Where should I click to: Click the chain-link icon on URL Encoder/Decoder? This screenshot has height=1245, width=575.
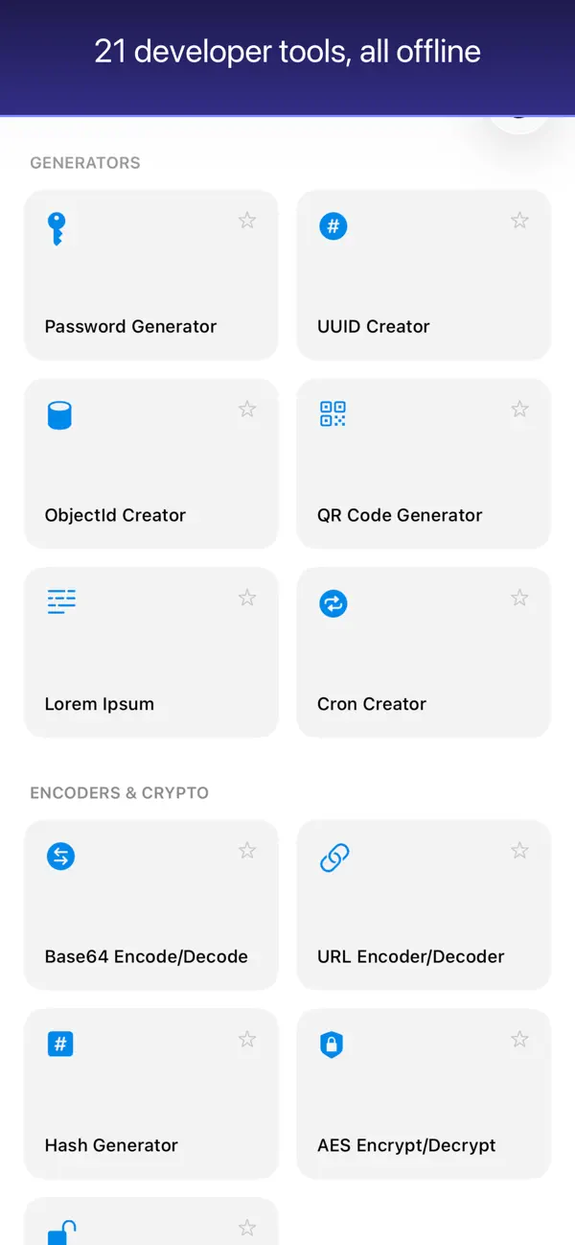coord(333,856)
